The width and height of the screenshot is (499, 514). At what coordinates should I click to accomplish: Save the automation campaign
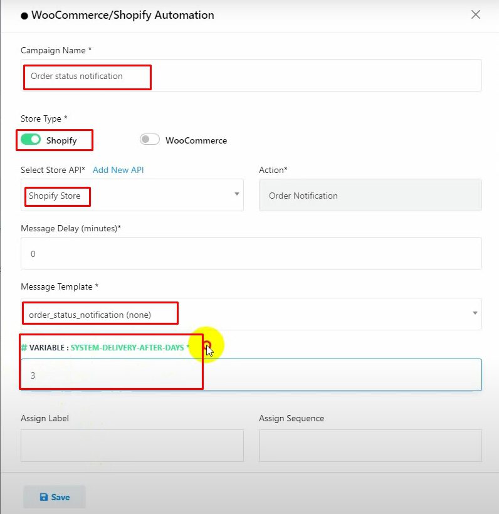(55, 497)
